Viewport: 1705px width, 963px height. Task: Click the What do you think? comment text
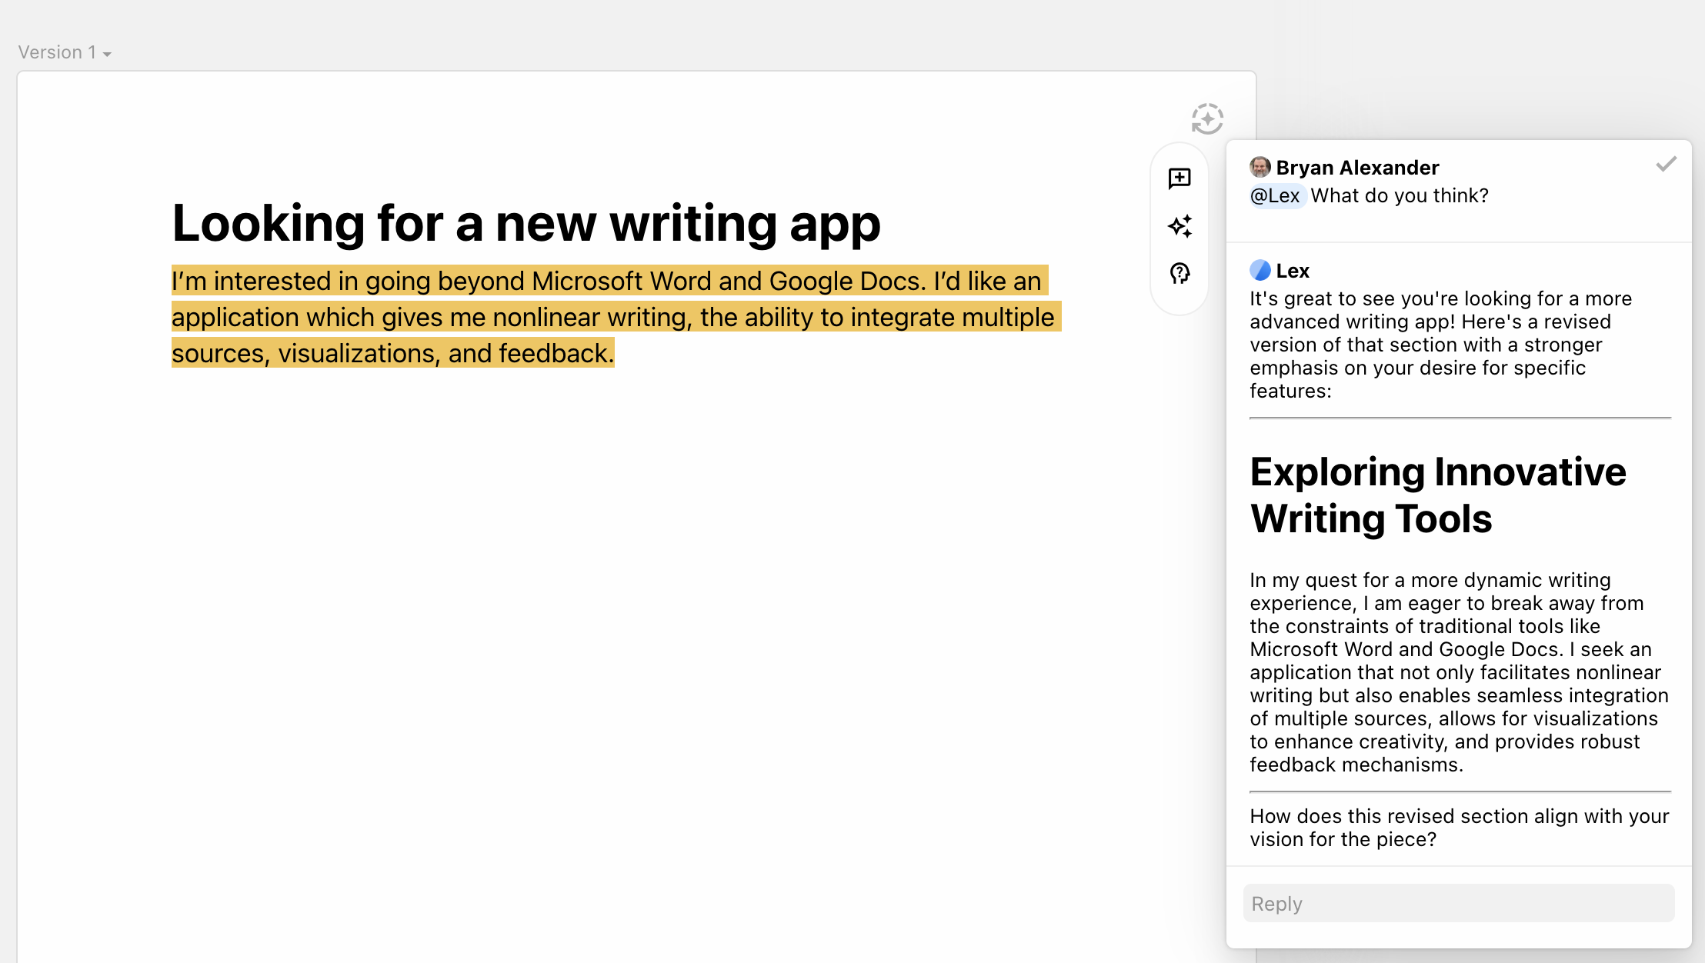1400,195
